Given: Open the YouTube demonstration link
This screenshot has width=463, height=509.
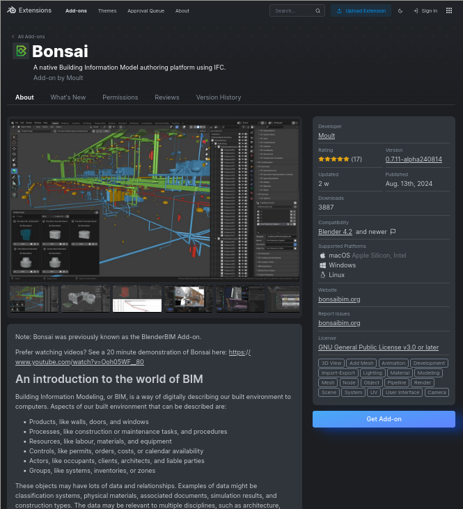Looking at the screenshot, I should pyautogui.click(x=133, y=357).
